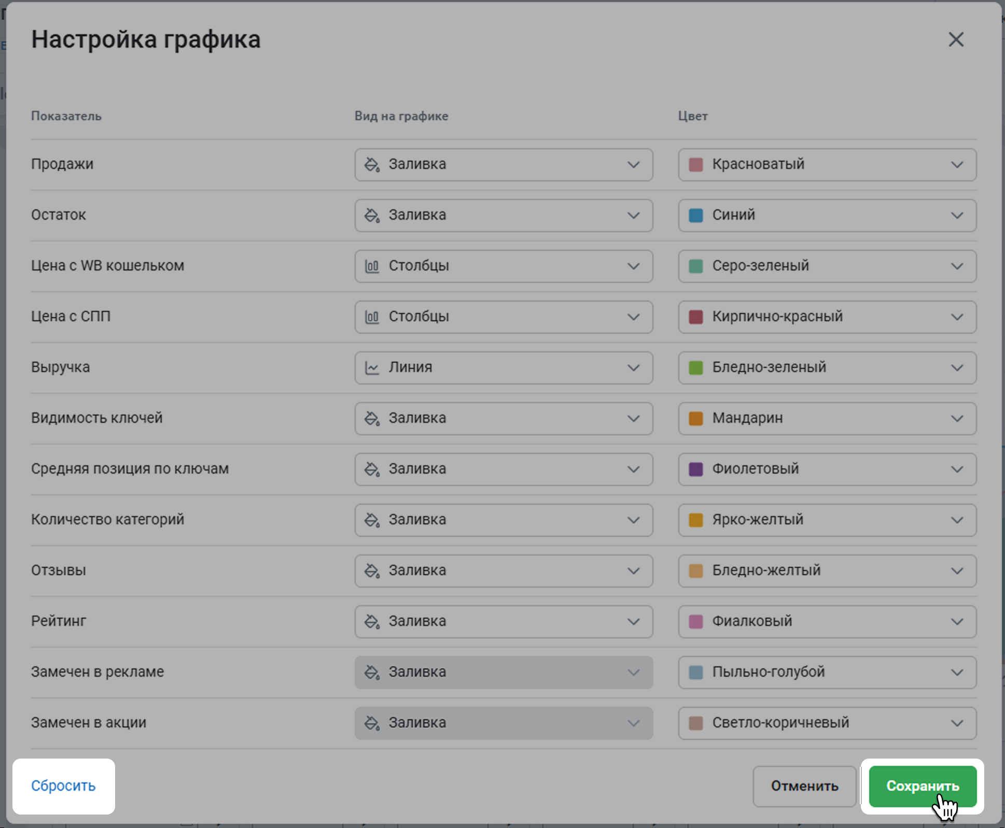Open chart type dropdown for Продажи
Screen dimensions: 1005x828
click(x=503, y=165)
